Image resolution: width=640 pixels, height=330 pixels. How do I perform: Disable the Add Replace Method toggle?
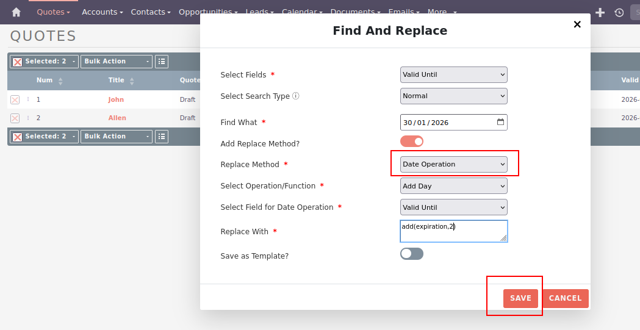click(412, 142)
